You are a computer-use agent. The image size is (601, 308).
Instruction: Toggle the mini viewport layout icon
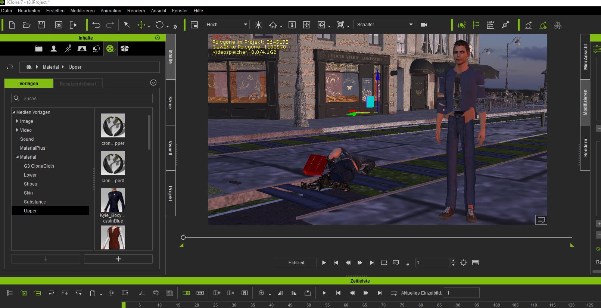194,25
